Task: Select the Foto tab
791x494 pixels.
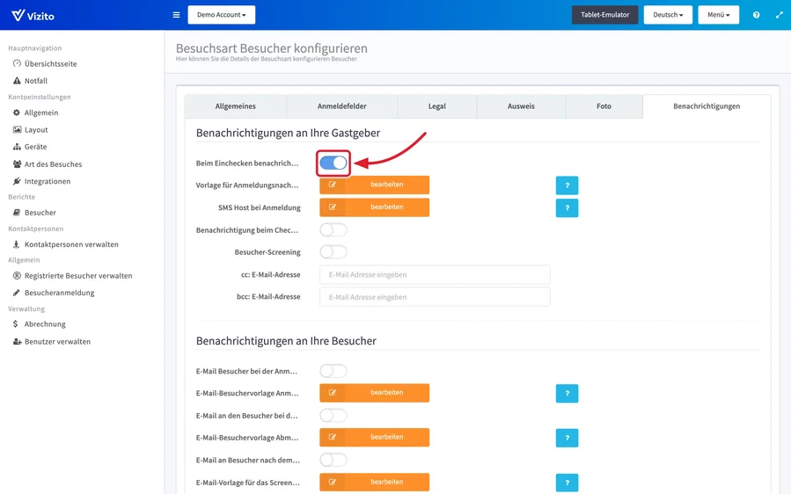Action: click(x=604, y=106)
